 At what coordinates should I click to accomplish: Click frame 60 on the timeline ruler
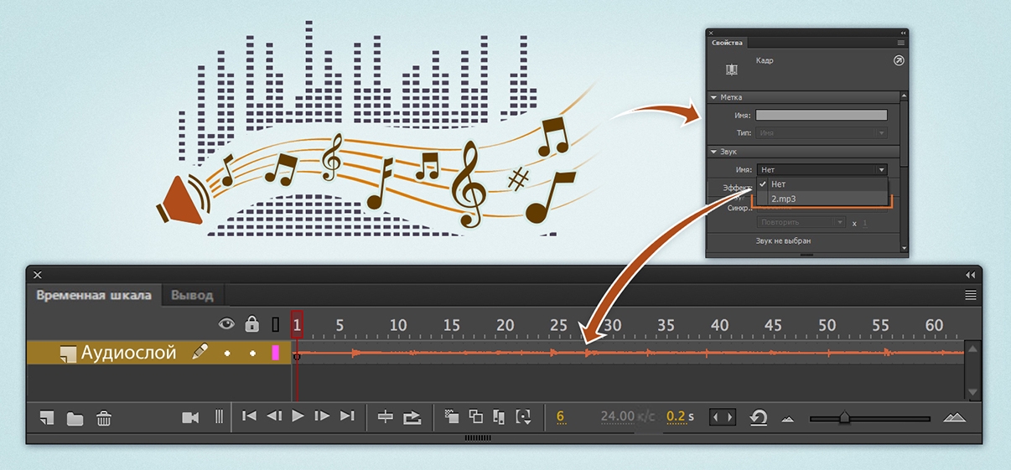point(934,325)
